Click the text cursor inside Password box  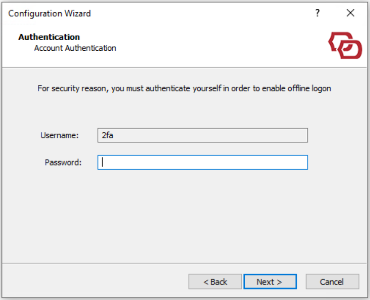tap(102, 163)
